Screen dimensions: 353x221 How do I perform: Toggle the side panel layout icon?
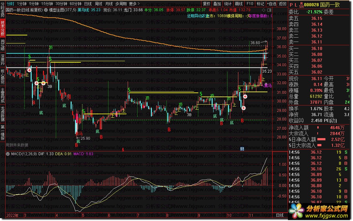[x=269, y=10]
